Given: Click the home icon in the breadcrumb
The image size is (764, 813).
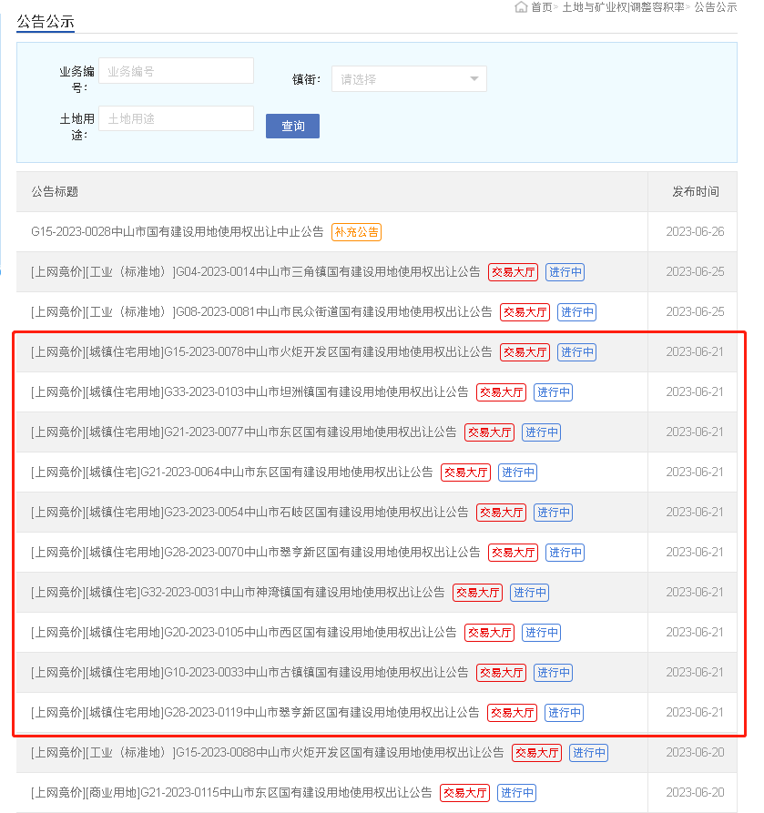Looking at the screenshot, I should tap(521, 7).
